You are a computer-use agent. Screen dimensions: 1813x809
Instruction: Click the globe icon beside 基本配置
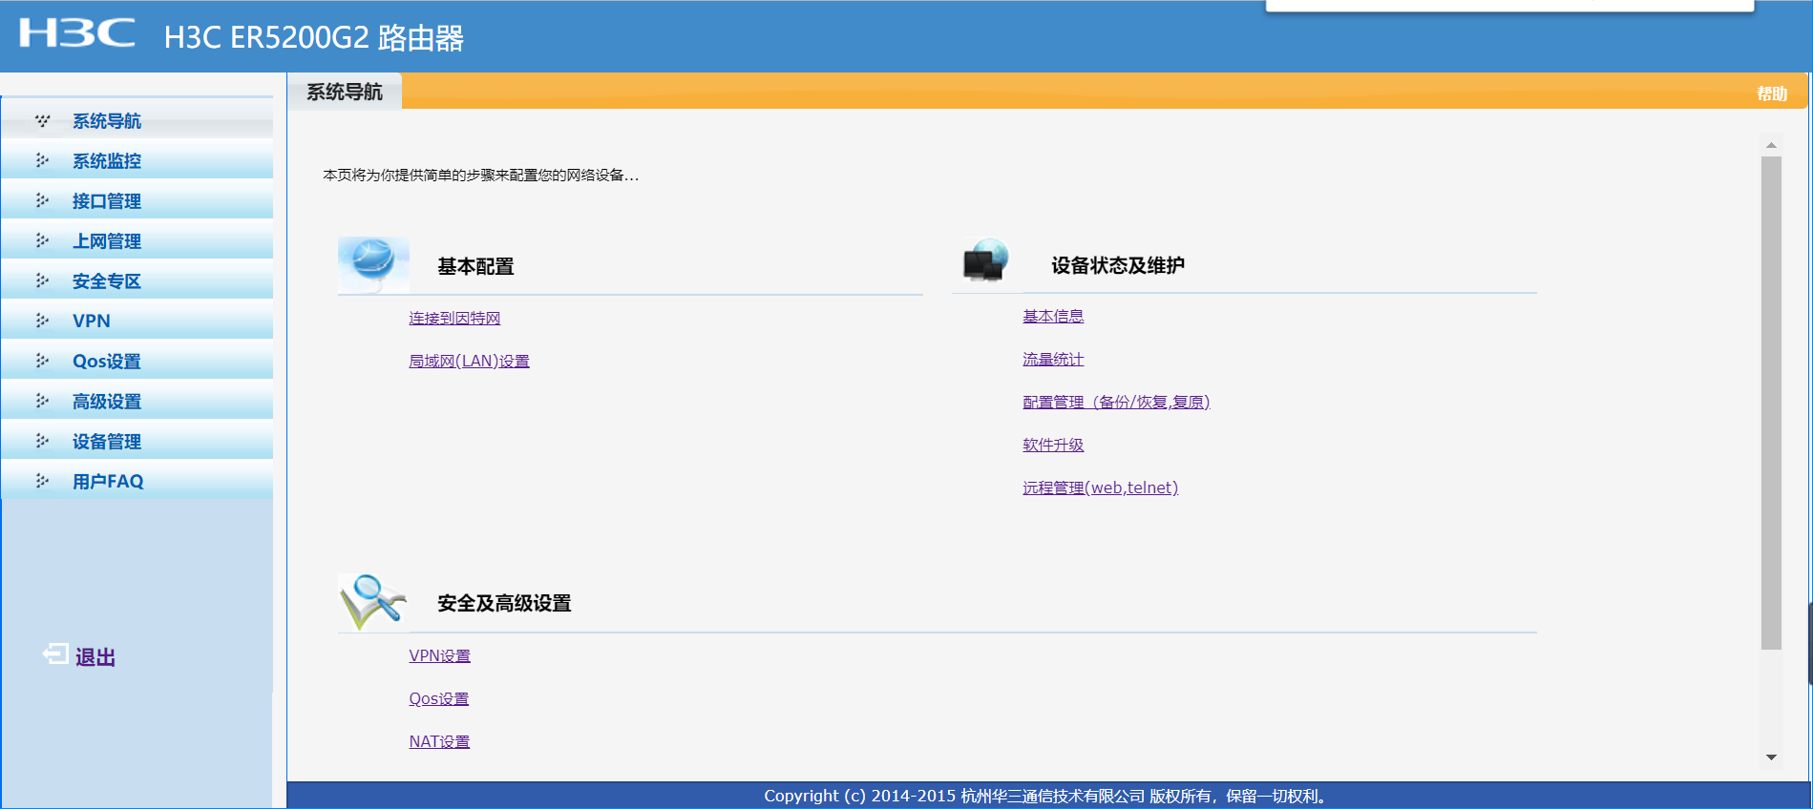pyautogui.click(x=373, y=264)
